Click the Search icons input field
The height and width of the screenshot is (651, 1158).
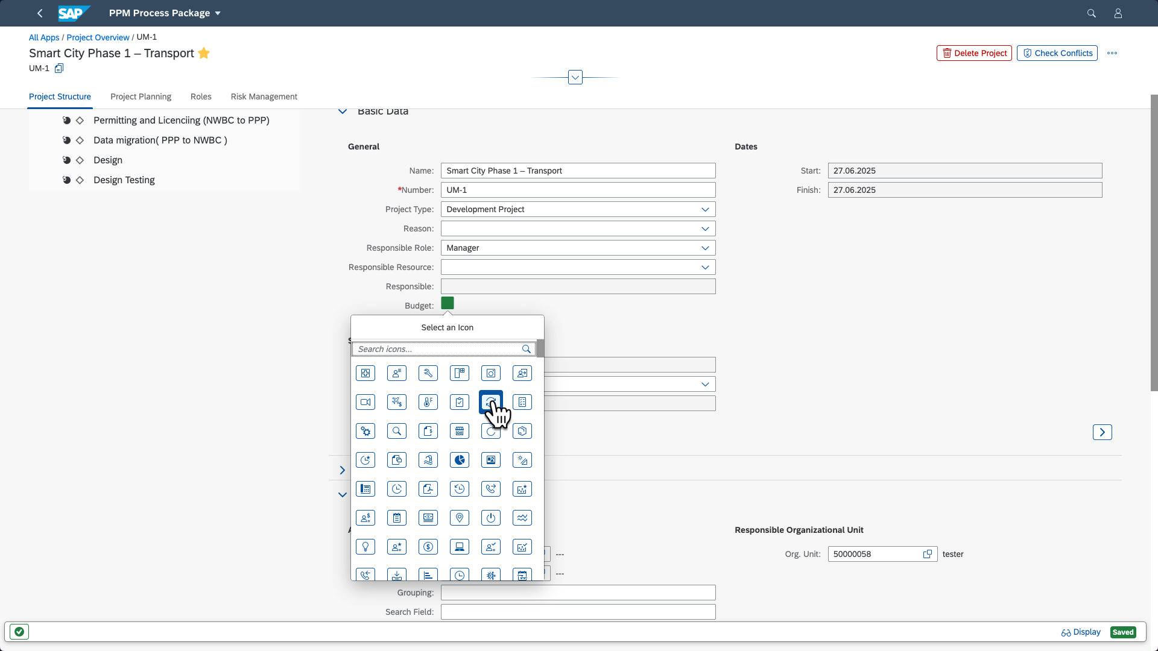[437, 349]
